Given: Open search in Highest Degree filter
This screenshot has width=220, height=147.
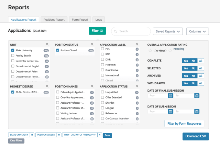Looking at the screenshot, I should point(47,86).
